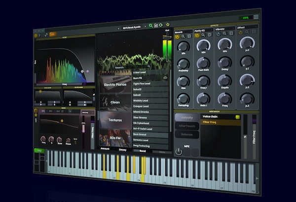Mark preset as favorite with star icon
This screenshot has height=202, width=296.
(x=168, y=24)
